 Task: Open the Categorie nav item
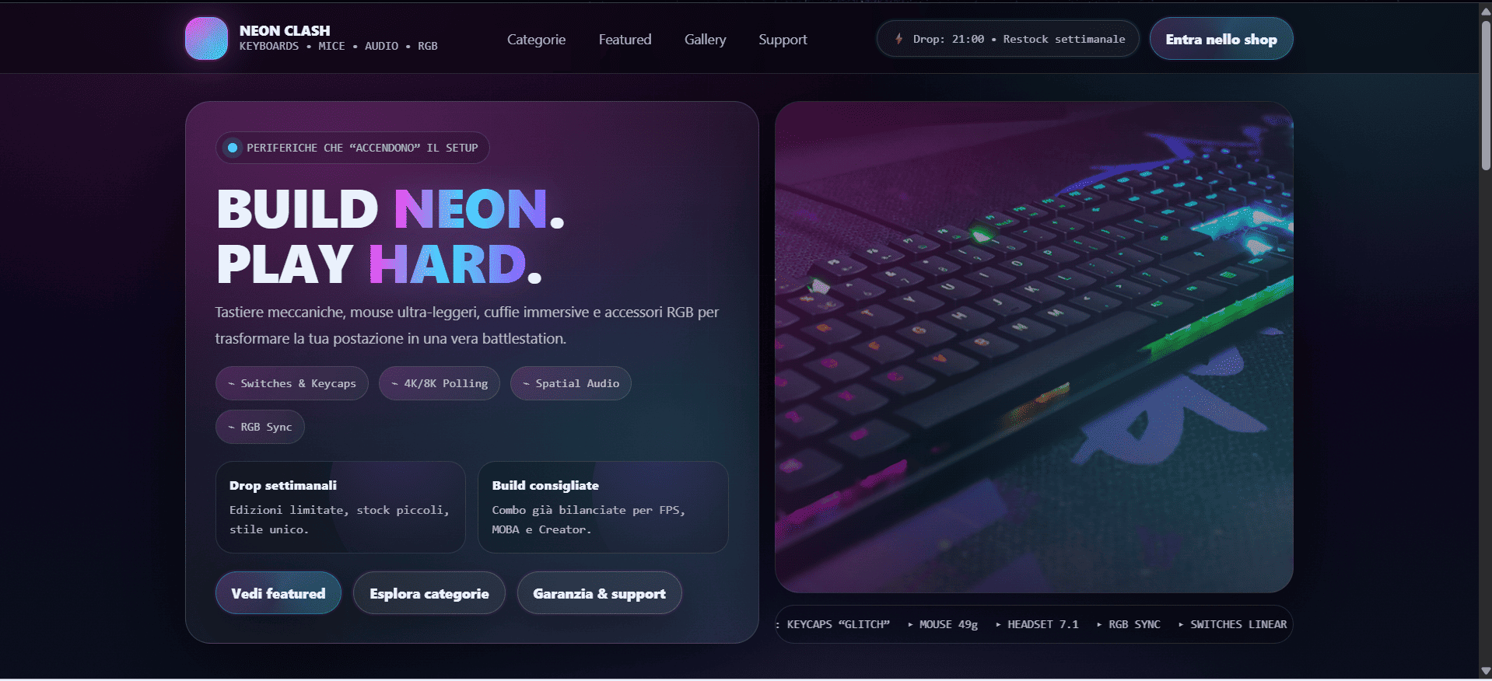[x=536, y=39]
